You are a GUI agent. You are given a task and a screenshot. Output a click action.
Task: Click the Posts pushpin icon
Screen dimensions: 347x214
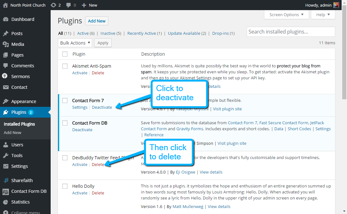tap(5, 33)
